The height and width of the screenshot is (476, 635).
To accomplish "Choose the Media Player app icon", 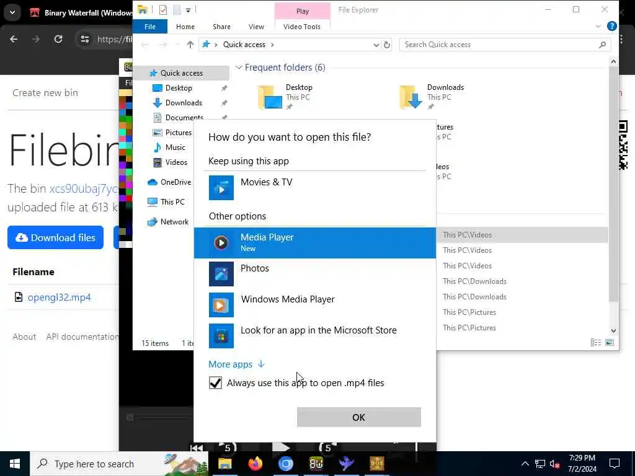I will point(221,242).
